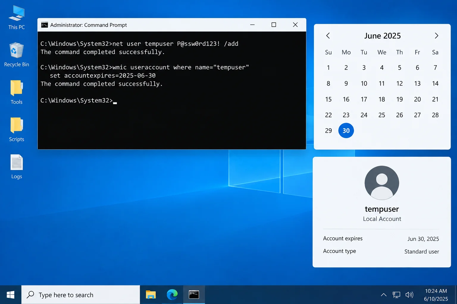Click the Command Prompt title bar icon

tap(44, 25)
